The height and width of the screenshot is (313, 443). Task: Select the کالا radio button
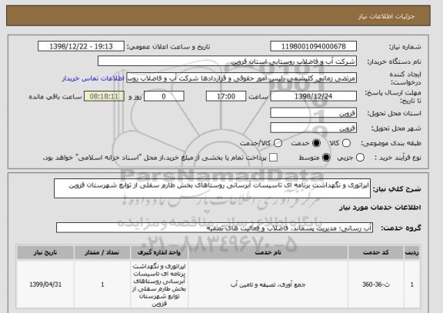click(346, 143)
